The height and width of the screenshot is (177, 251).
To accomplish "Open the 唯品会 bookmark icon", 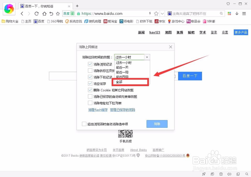I will (190, 21).
